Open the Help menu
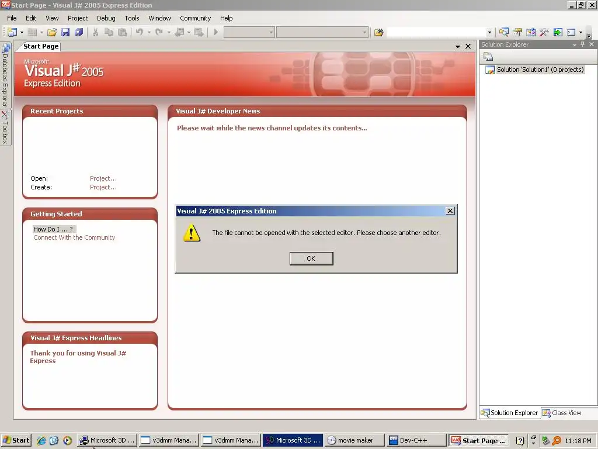The image size is (598, 449). (226, 18)
